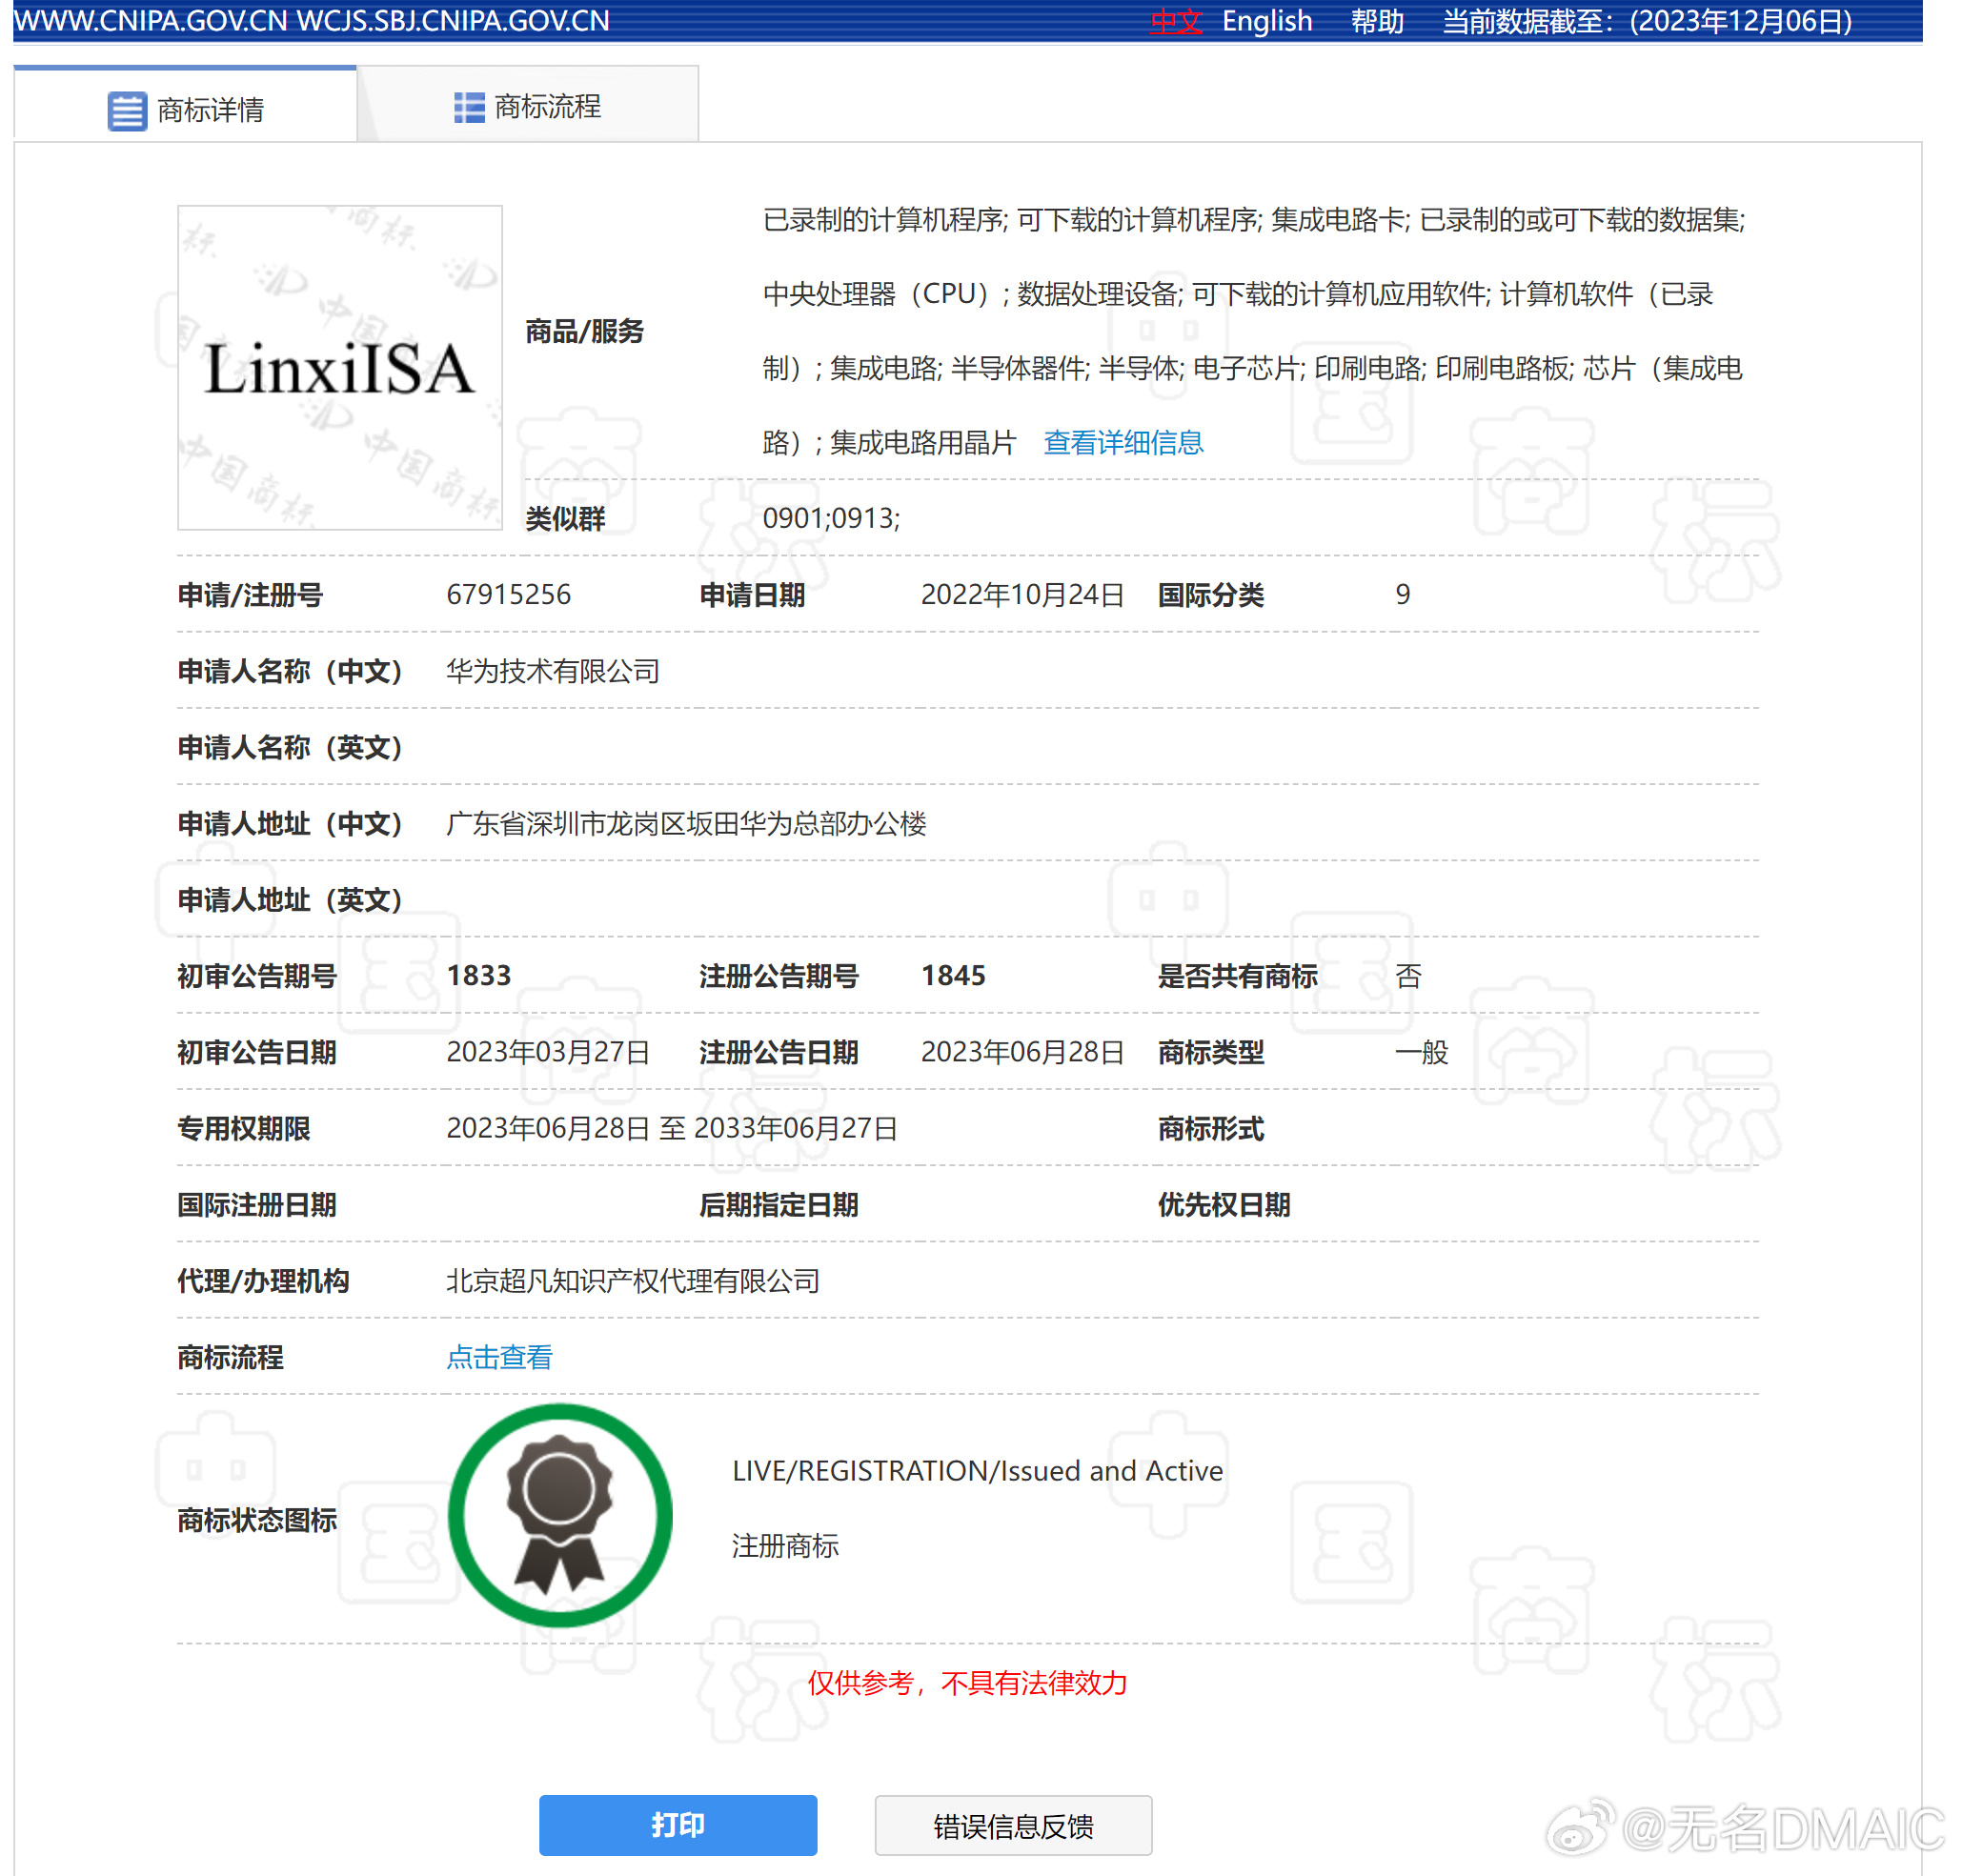Open the 商标详情 tab

click(x=185, y=105)
